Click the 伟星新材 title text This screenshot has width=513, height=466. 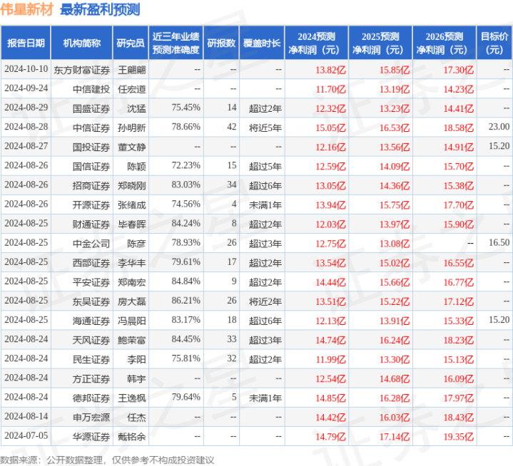26,9
